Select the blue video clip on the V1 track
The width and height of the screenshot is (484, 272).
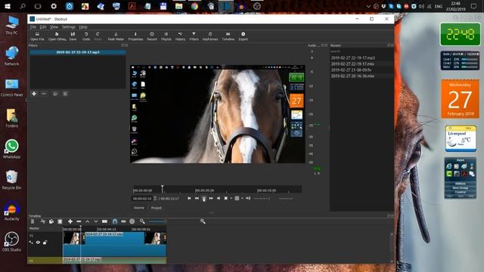point(114,243)
